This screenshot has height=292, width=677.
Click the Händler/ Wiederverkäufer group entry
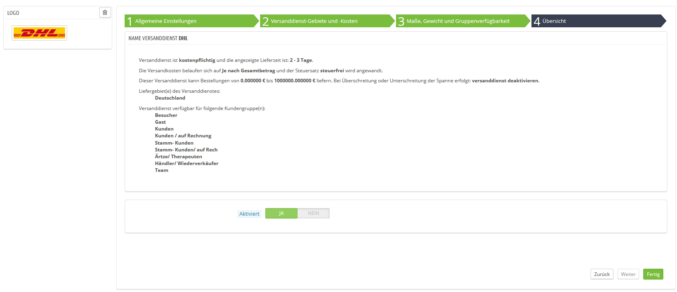[187, 163]
